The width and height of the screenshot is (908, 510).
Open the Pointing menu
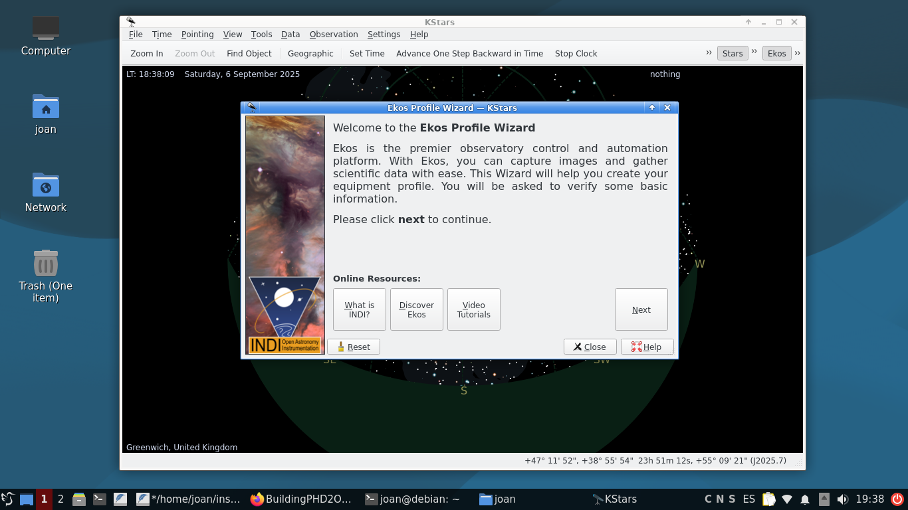coord(197,35)
